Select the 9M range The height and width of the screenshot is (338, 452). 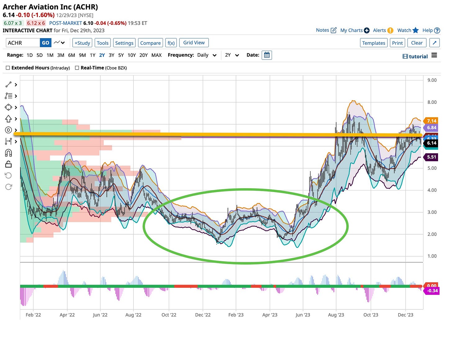[x=82, y=55]
